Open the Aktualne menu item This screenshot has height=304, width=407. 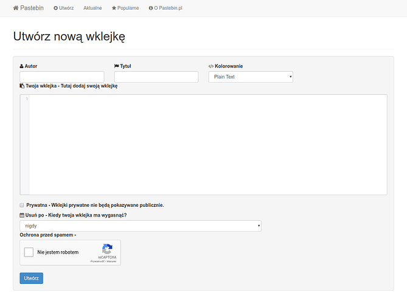tap(92, 8)
